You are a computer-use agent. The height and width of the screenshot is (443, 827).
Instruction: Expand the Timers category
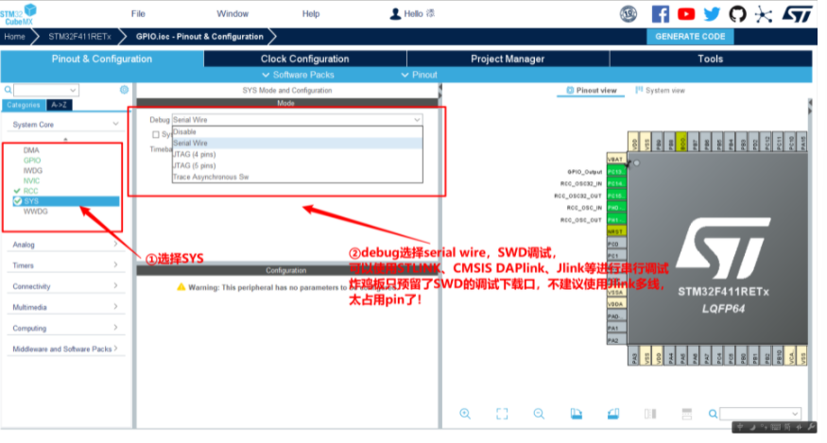[x=65, y=265]
